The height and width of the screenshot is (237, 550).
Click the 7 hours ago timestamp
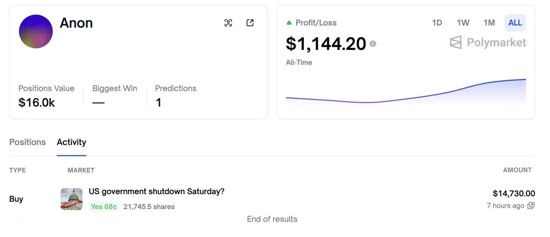click(505, 206)
